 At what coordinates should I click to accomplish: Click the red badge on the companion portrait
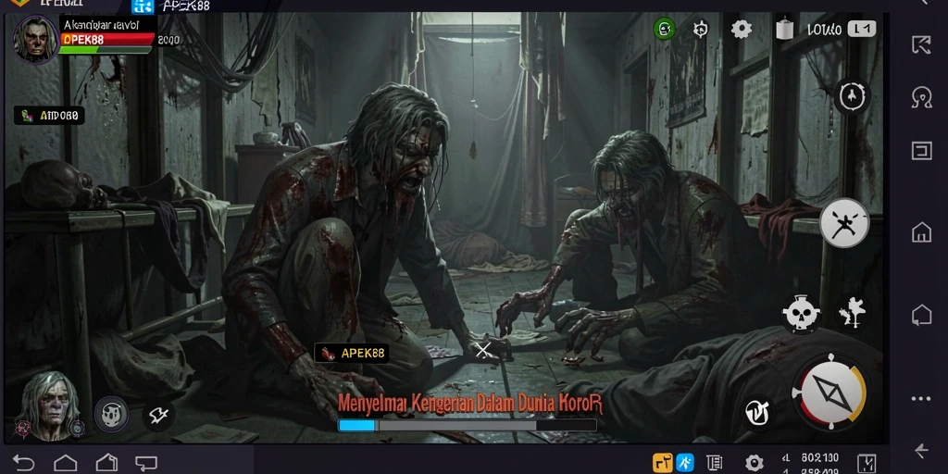(23, 428)
